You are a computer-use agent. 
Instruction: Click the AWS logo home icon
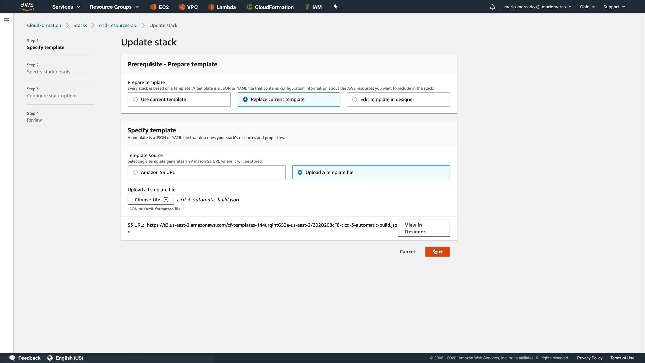(27, 6)
